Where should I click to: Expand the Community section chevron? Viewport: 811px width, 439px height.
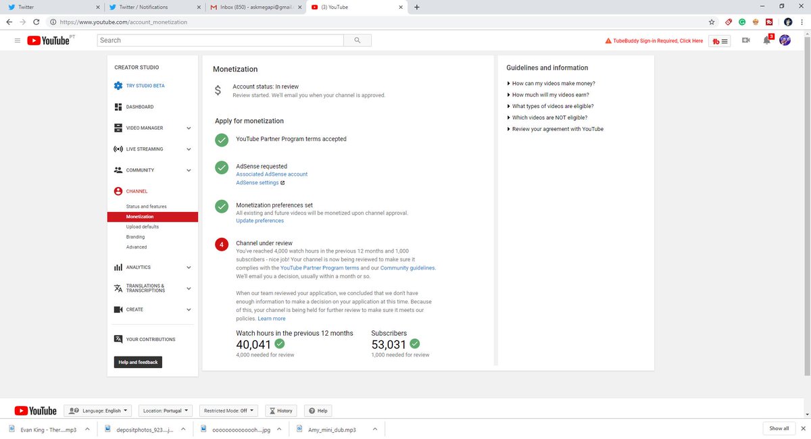(x=189, y=170)
